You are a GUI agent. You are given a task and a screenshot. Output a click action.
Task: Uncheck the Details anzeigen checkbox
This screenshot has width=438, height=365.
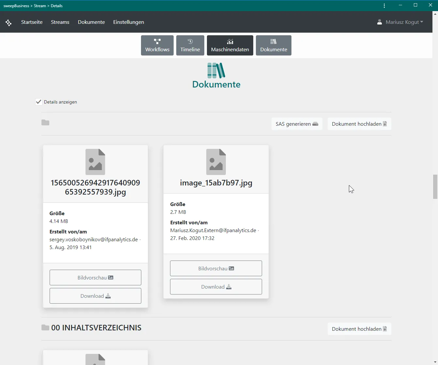(39, 102)
